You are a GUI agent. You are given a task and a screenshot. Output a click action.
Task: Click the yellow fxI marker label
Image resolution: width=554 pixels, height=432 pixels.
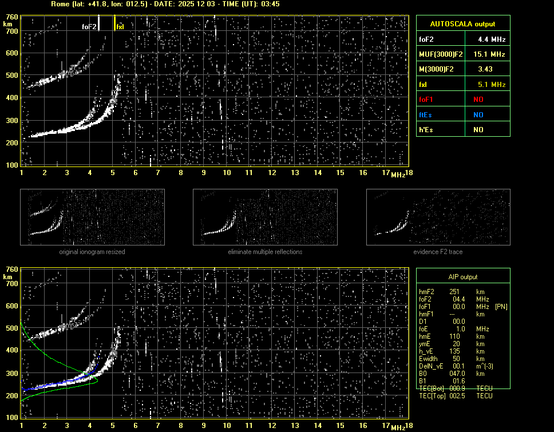pos(120,26)
